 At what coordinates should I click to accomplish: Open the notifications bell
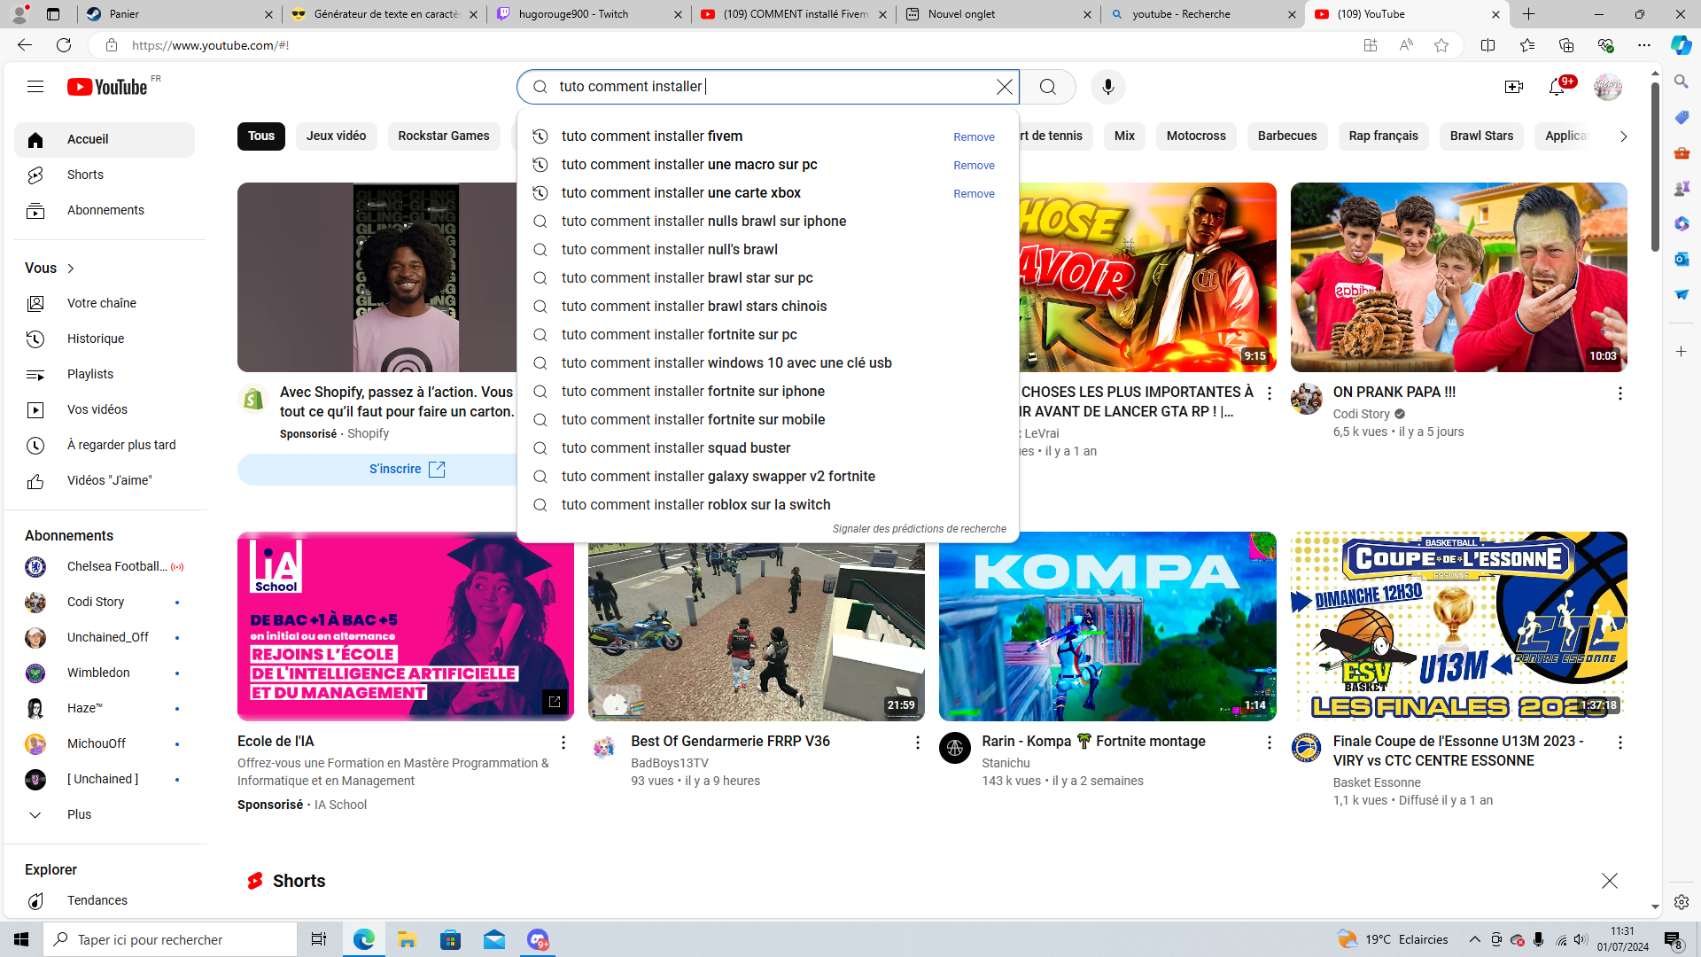click(1557, 87)
